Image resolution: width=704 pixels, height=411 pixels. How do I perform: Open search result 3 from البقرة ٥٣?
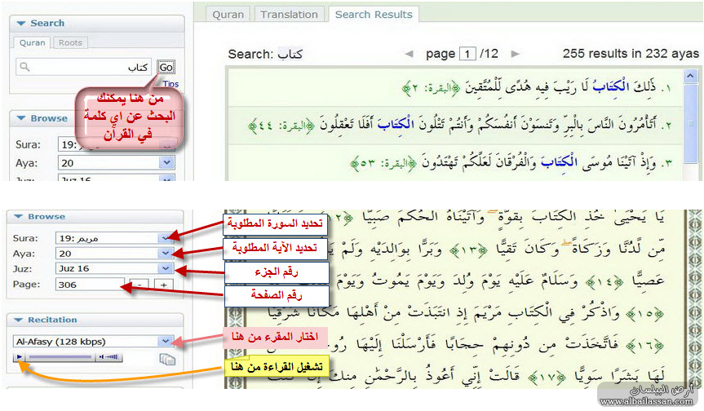(456, 162)
